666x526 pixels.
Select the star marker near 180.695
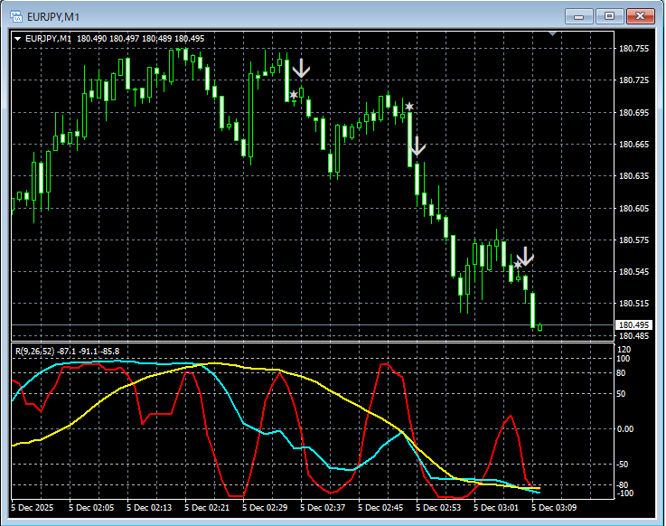[409, 108]
